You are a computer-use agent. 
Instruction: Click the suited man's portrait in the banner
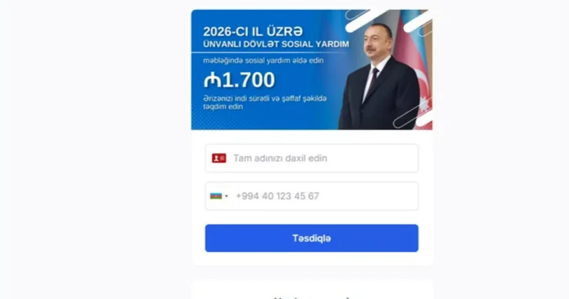pos(379,76)
